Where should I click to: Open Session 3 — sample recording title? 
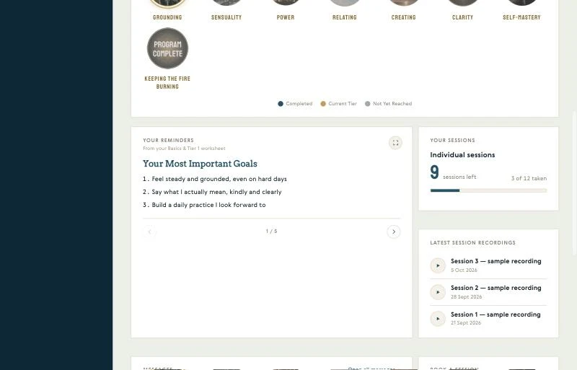(x=495, y=261)
